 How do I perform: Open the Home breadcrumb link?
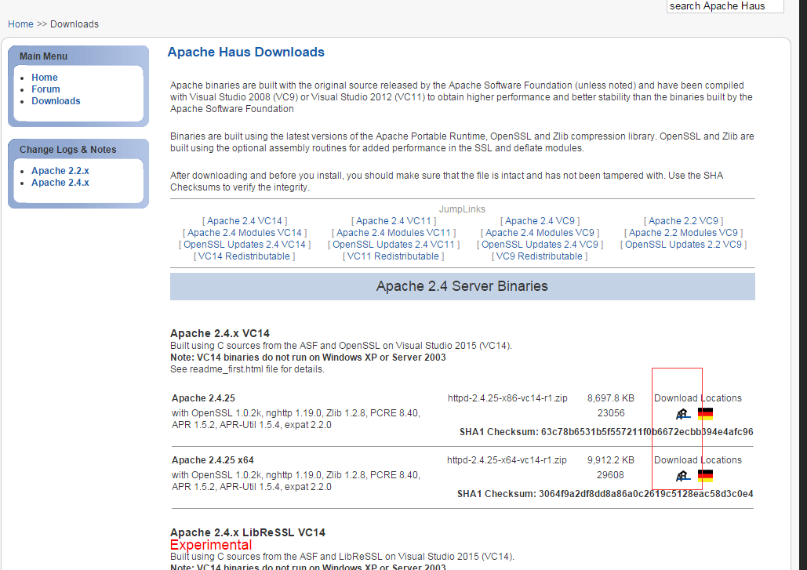click(20, 24)
